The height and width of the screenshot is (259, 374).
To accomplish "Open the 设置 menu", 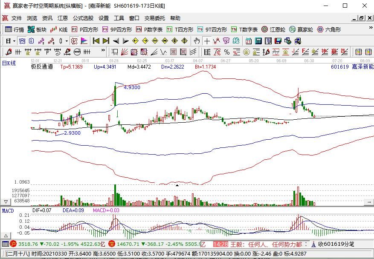I will click(x=104, y=18).
